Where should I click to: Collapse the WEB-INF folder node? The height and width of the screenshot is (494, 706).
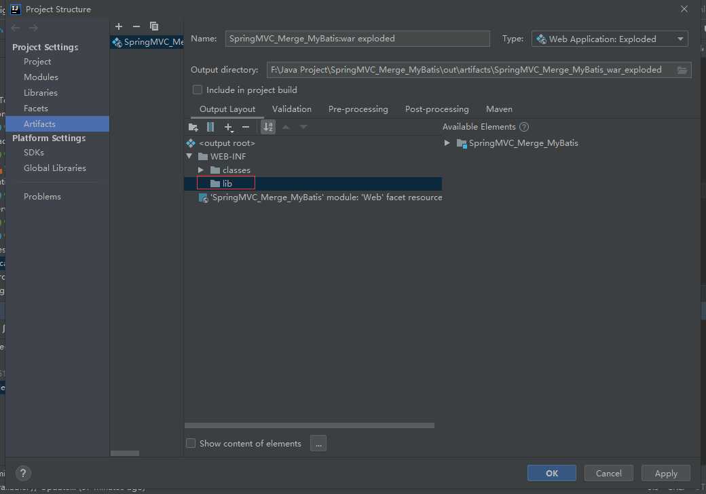[x=189, y=156]
